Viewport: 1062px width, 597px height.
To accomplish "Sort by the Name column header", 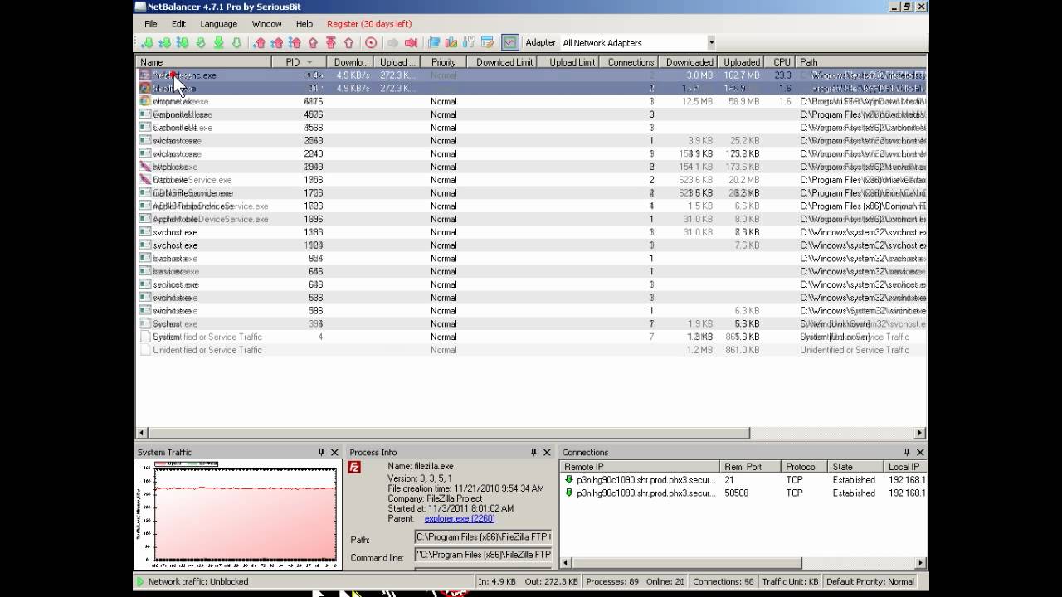I will (203, 62).
